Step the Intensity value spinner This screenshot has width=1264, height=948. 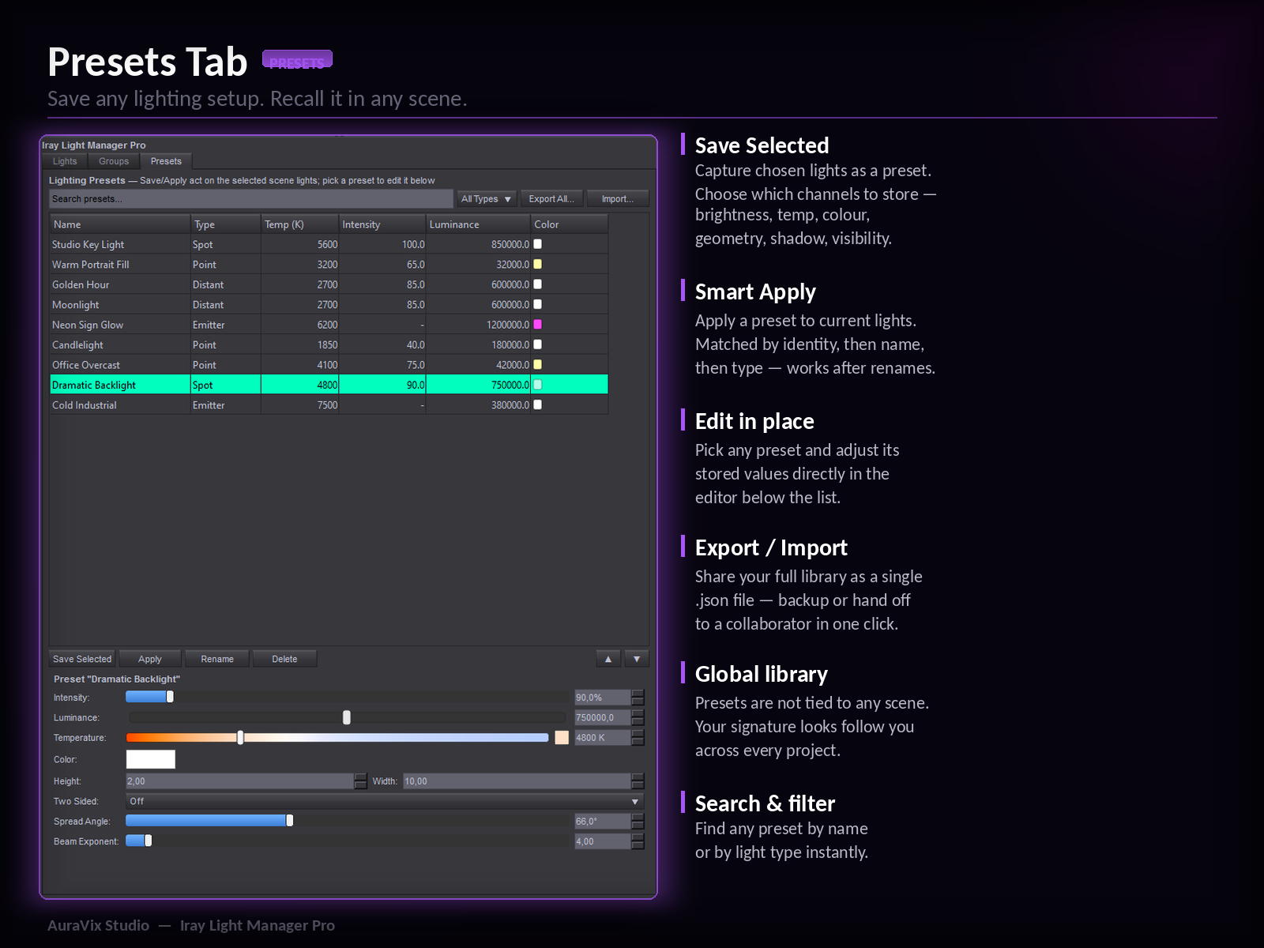tap(638, 698)
